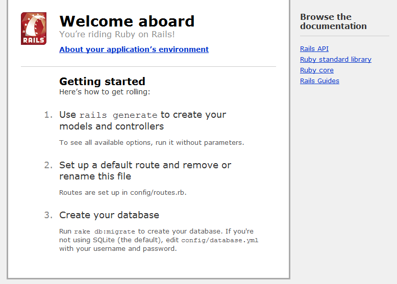
Task: Open the Ruby standard library link
Action: pos(335,60)
